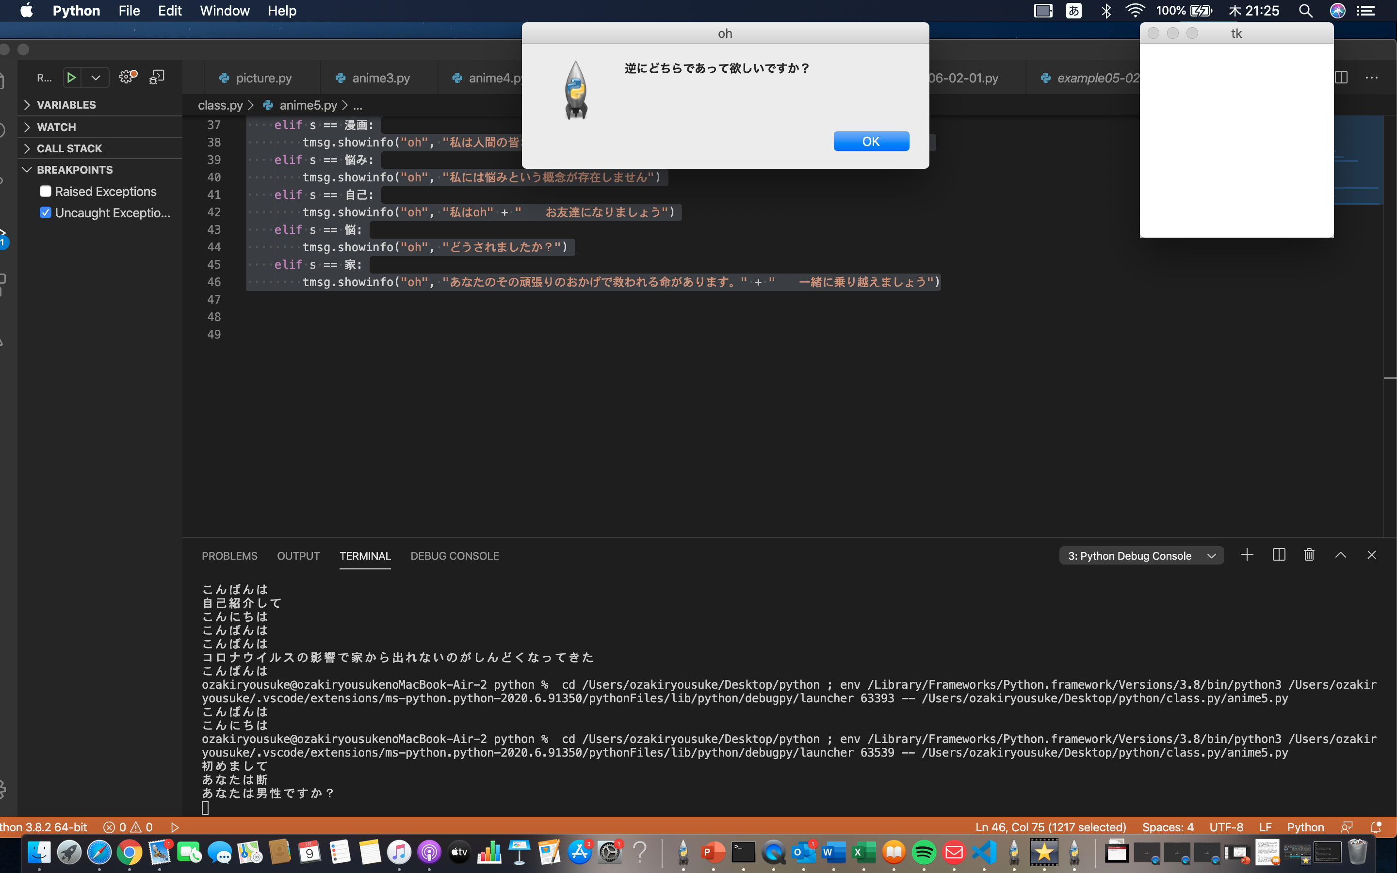Open Microsoft Excel from the Dock
The height and width of the screenshot is (873, 1397).
coord(863,852)
